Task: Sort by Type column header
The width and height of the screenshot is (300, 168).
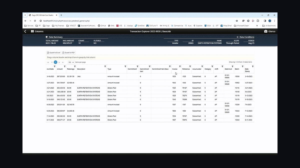Action: tap(109, 69)
